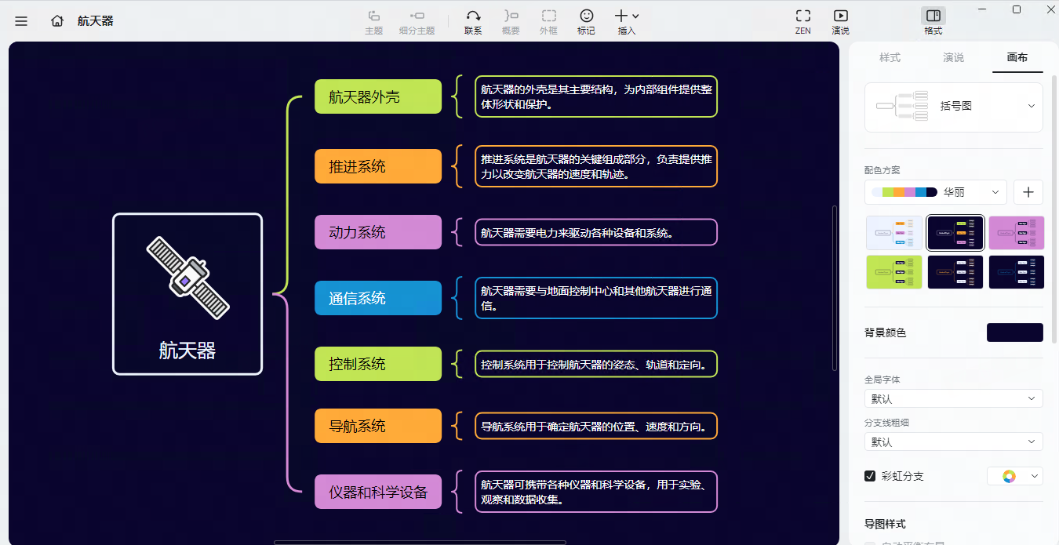
Task: Start 演说 pitch presentation
Action: click(x=840, y=22)
